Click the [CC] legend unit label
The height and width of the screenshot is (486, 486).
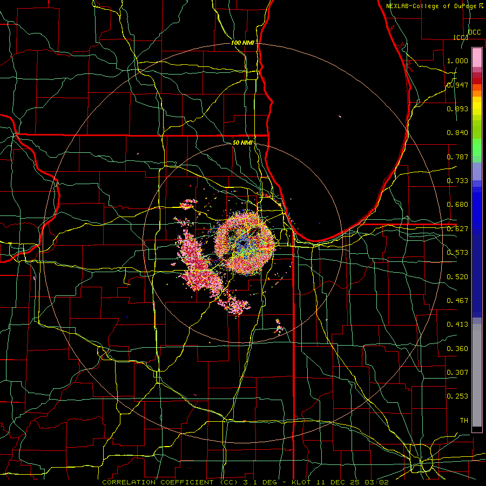461,37
